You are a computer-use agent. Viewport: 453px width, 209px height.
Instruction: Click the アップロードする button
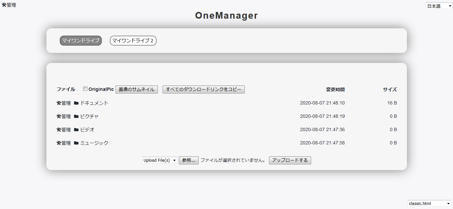pos(290,160)
